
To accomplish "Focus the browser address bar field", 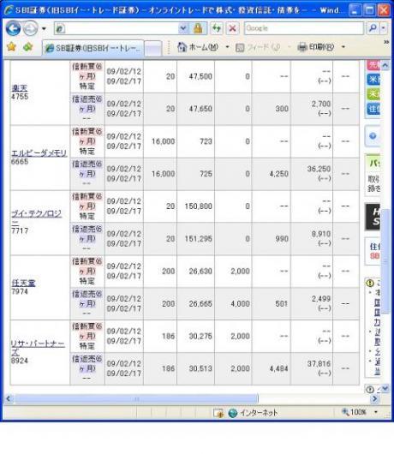I will (x=116, y=28).
